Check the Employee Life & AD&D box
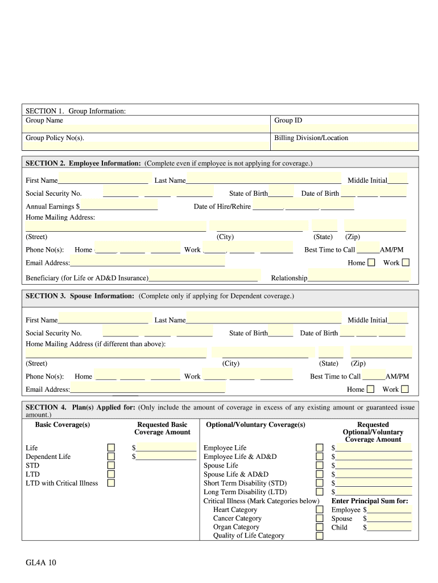The height and width of the screenshot is (583, 438). coord(320,457)
